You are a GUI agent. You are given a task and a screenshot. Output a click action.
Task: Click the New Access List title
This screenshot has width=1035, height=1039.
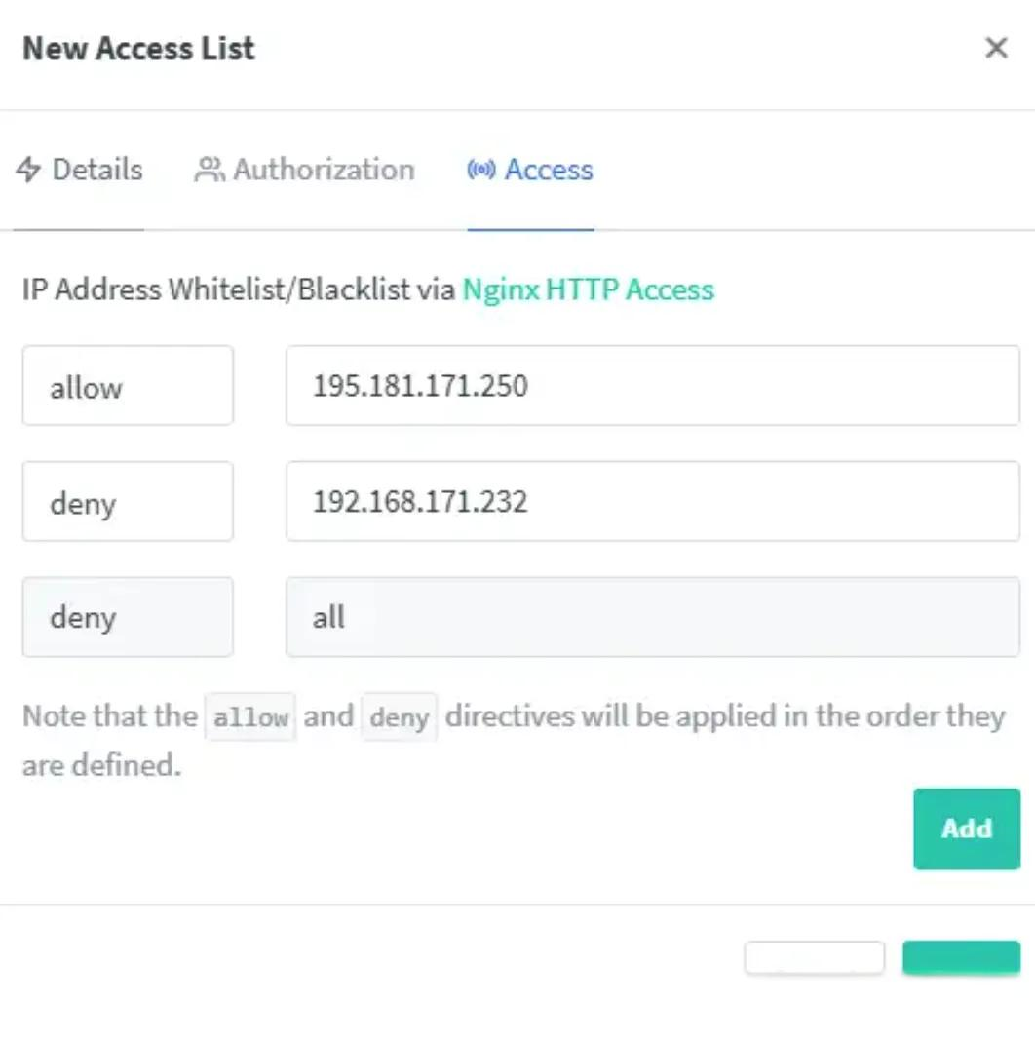coord(138,49)
